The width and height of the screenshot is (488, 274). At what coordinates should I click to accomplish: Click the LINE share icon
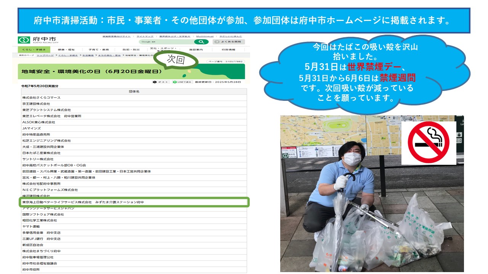coord(175,82)
